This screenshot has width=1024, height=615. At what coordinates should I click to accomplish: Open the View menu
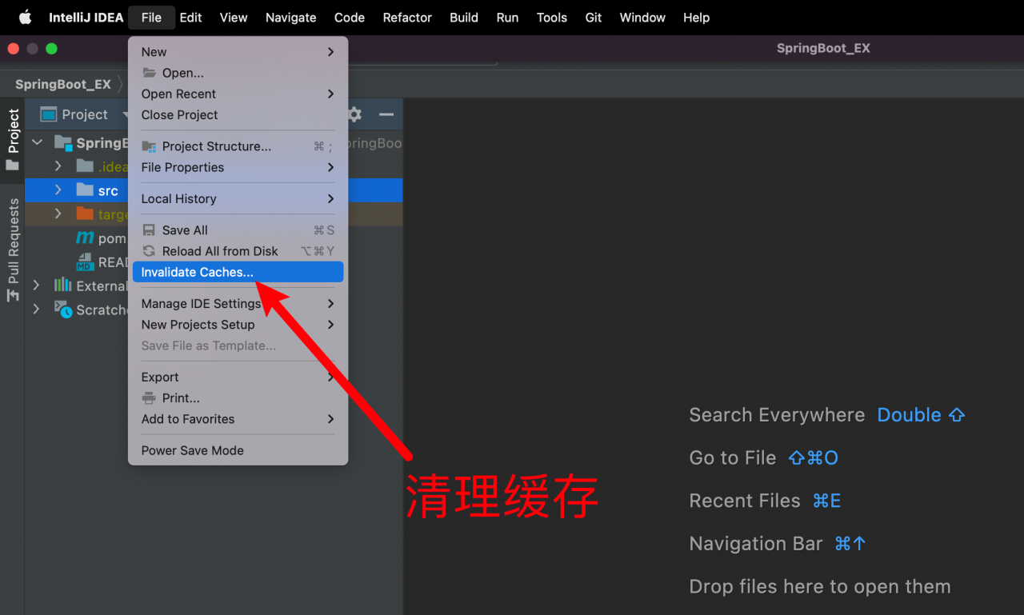tap(234, 17)
